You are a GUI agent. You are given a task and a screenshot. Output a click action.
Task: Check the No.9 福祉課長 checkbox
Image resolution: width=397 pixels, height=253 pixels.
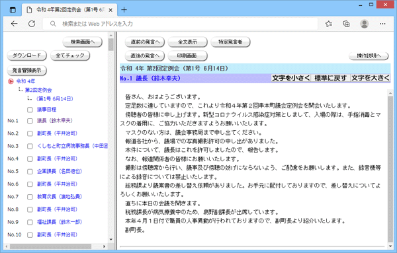coord(30,222)
